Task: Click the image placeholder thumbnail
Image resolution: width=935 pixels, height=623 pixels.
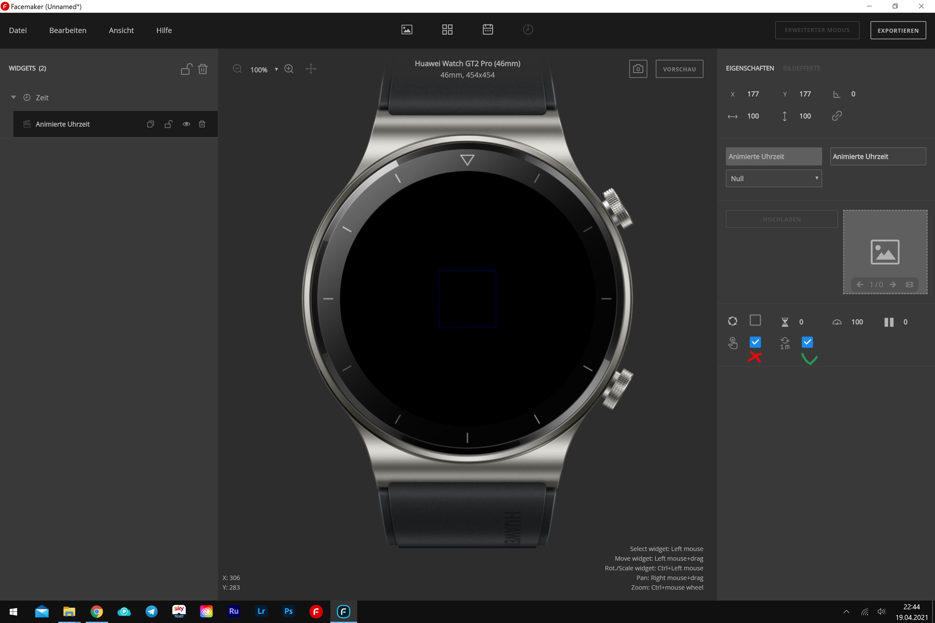Action: (x=885, y=252)
